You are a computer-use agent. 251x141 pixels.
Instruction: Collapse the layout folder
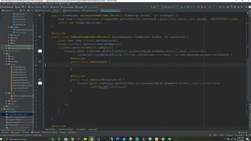click(x=7, y=64)
